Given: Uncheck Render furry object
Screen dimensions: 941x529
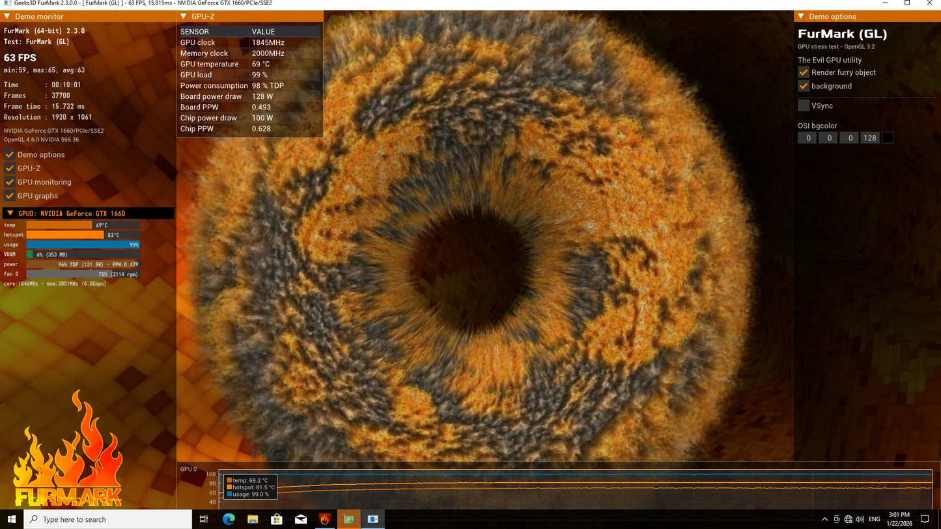Looking at the screenshot, I should [x=804, y=72].
